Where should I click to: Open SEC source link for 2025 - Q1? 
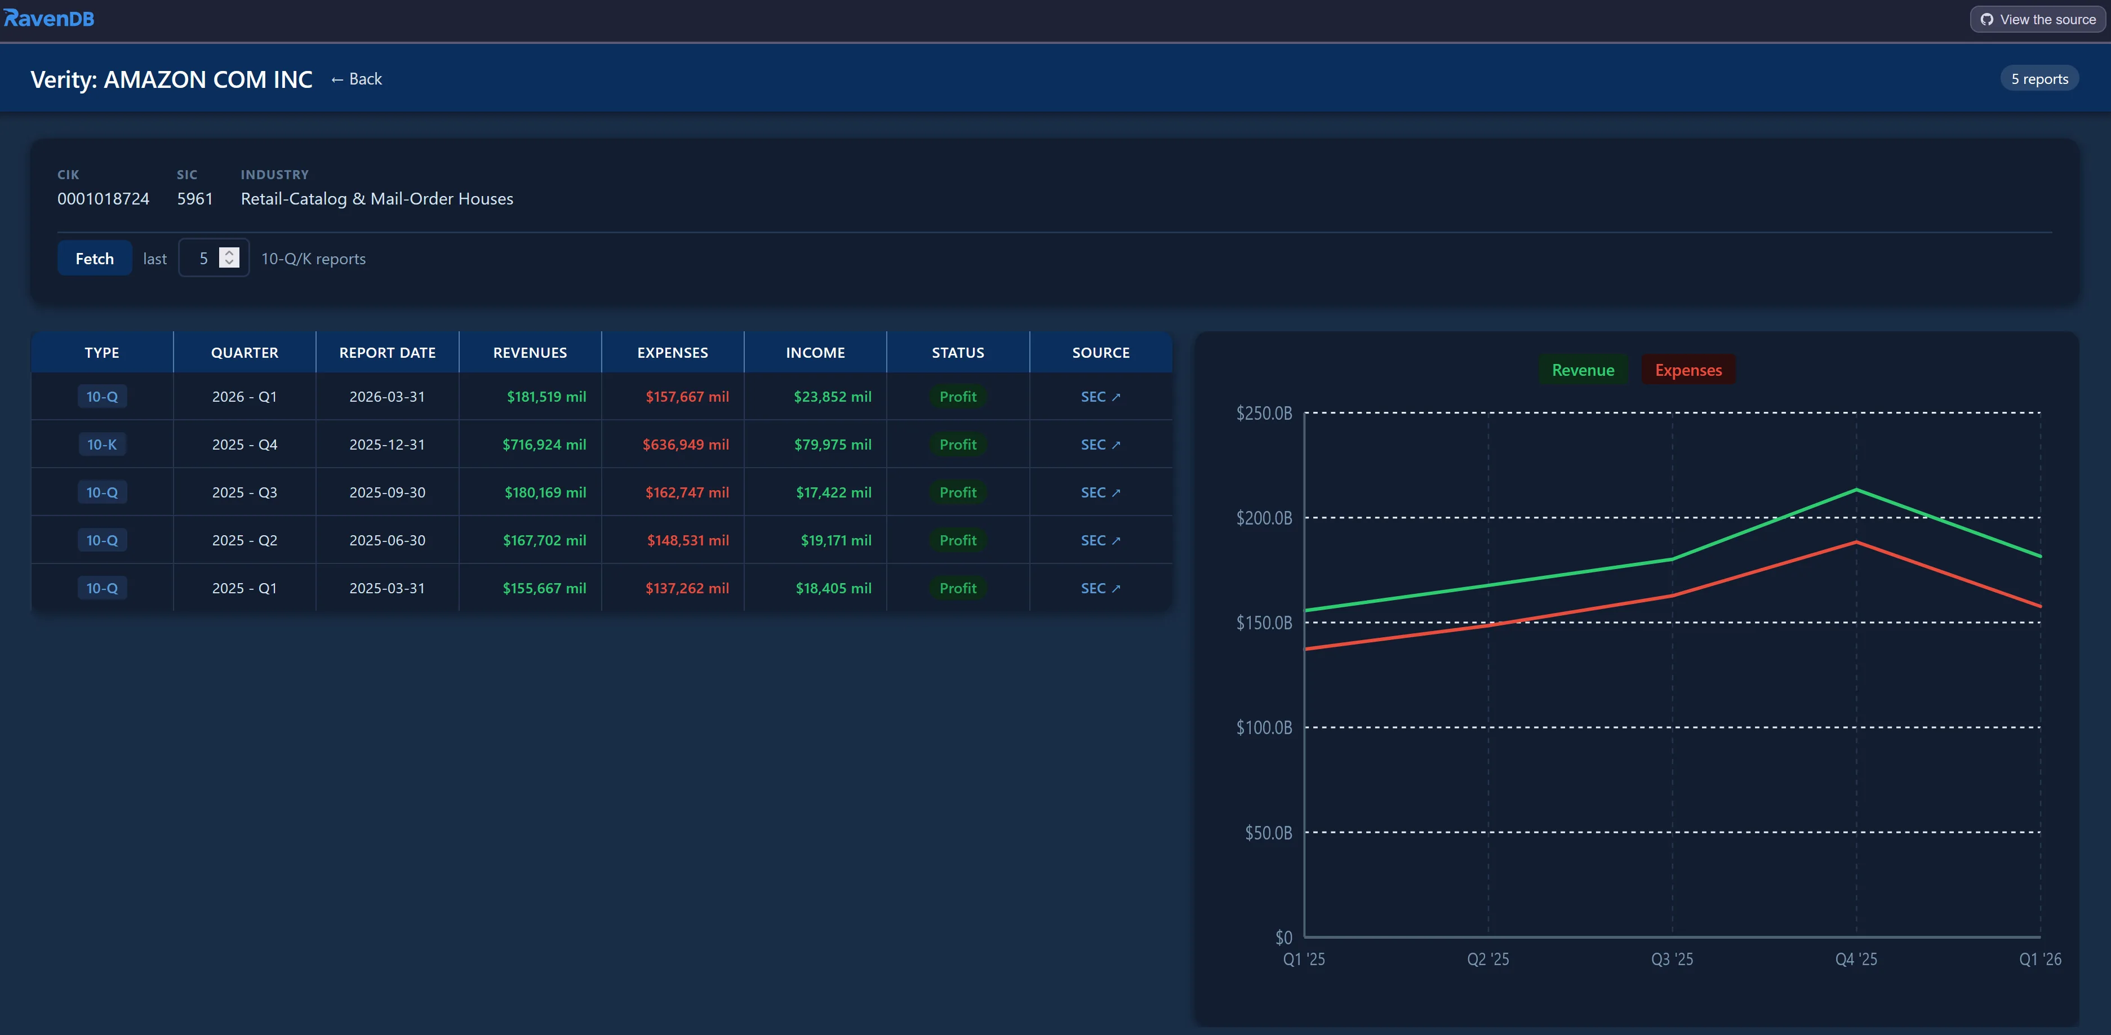pos(1100,588)
